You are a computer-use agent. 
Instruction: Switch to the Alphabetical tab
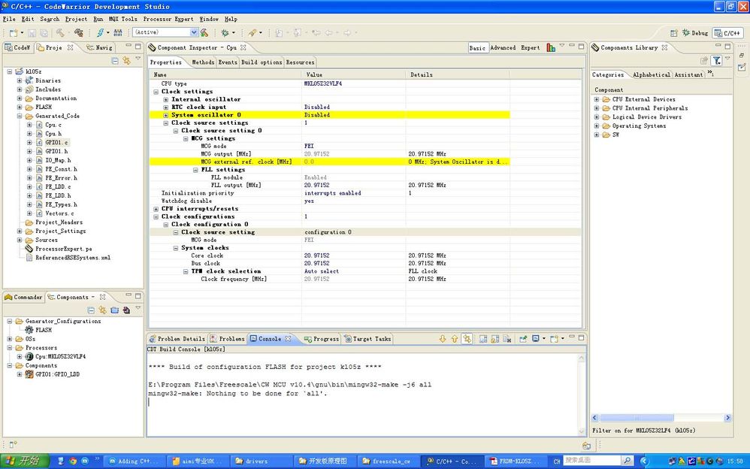tap(651, 74)
